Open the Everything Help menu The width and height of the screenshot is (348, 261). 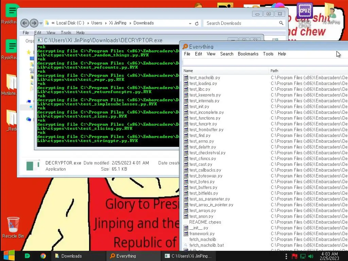(x=282, y=54)
